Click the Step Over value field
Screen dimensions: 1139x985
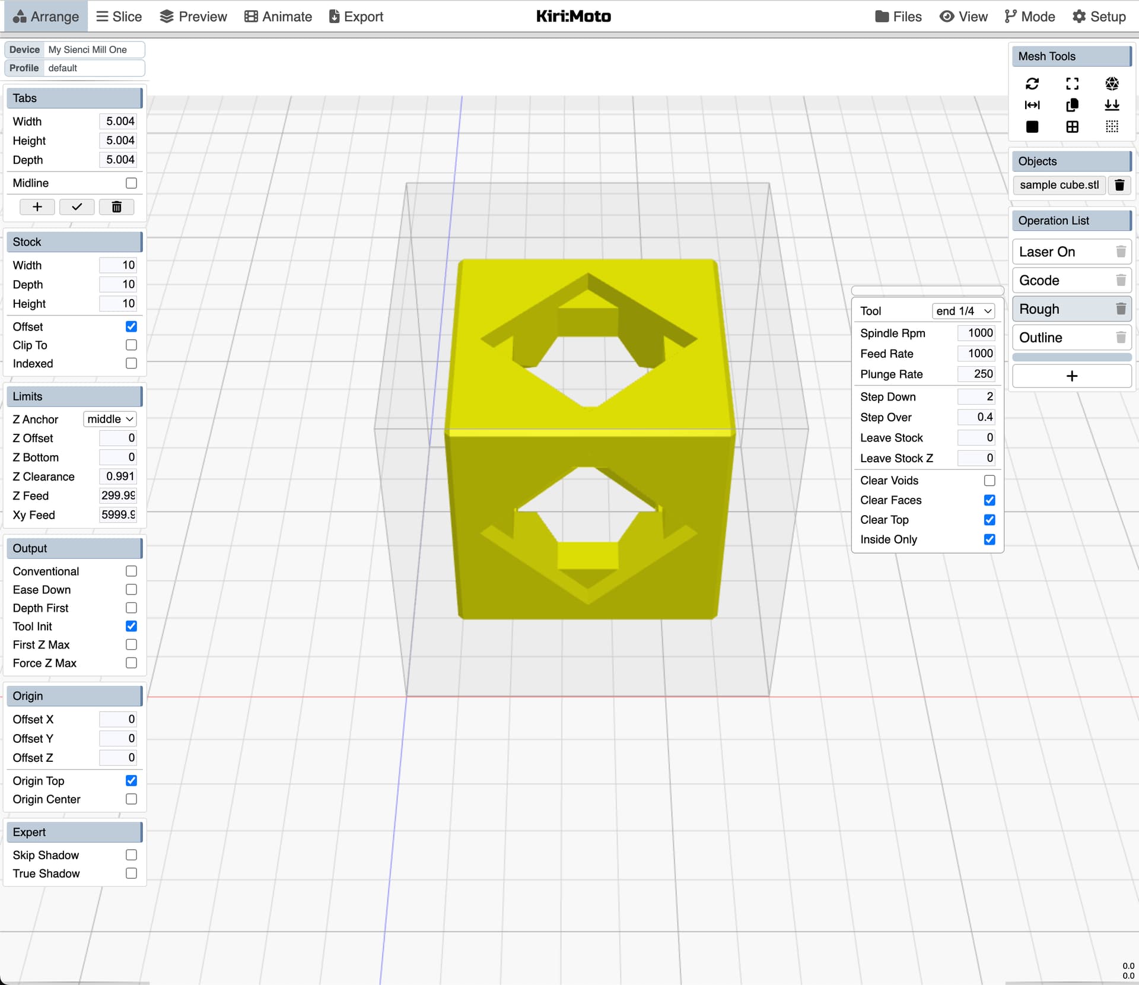coord(976,417)
